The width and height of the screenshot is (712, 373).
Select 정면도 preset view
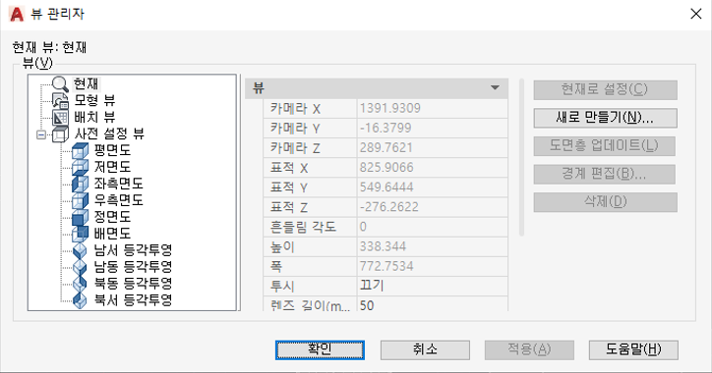pos(112,217)
